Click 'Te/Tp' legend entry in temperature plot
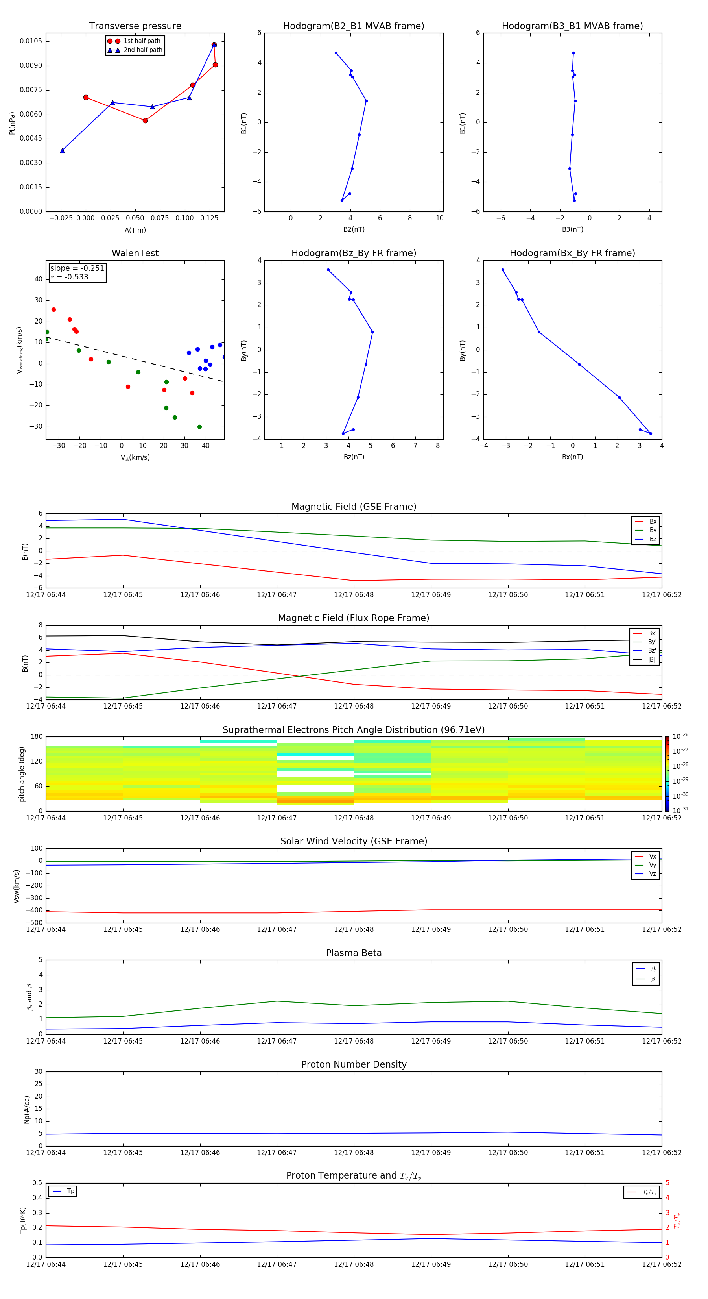 [x=642, y=1192]
